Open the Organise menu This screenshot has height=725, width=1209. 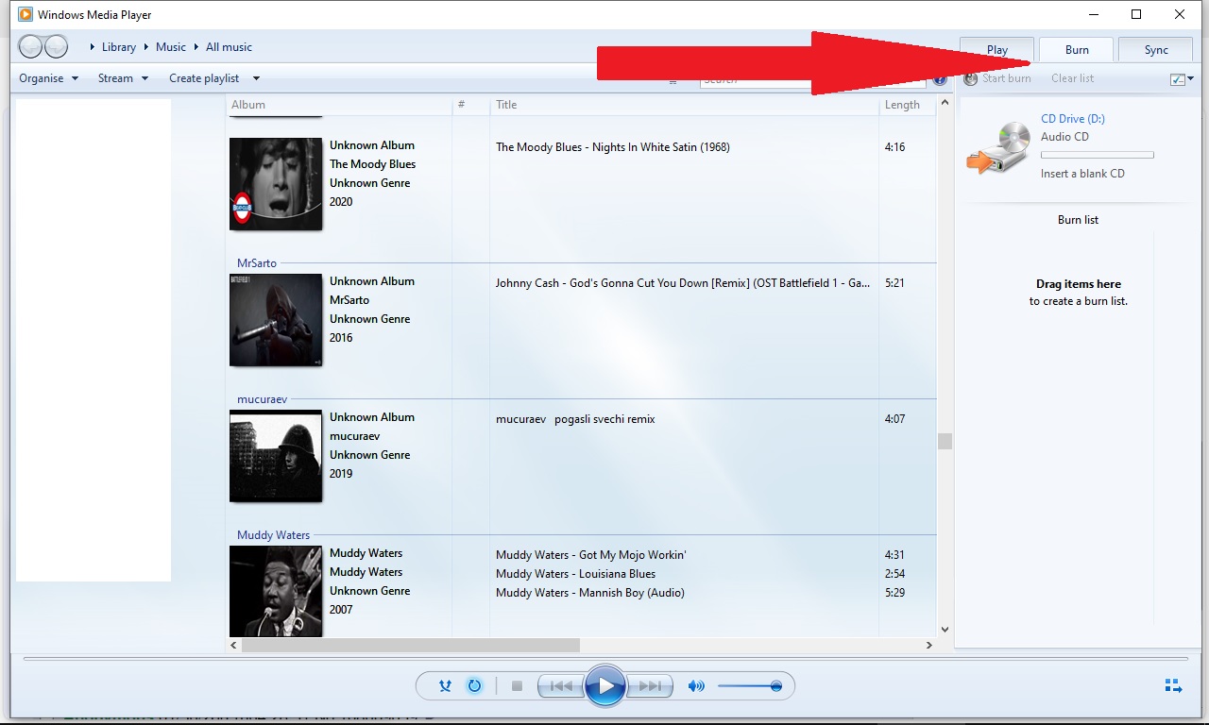[x=48, y=78]
